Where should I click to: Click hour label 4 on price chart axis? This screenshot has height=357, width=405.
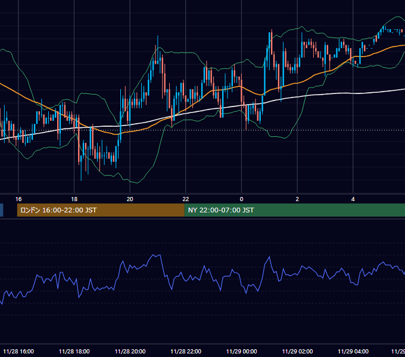(x=353, y=199)
